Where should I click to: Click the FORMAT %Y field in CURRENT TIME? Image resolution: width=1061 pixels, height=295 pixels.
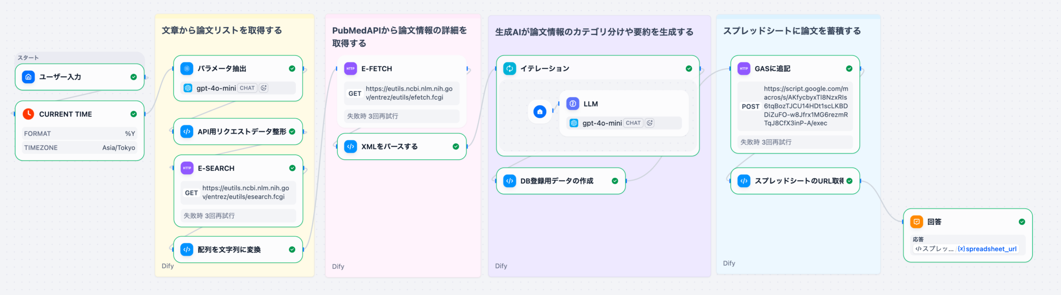pyautogui.click(x=79, y=134)
